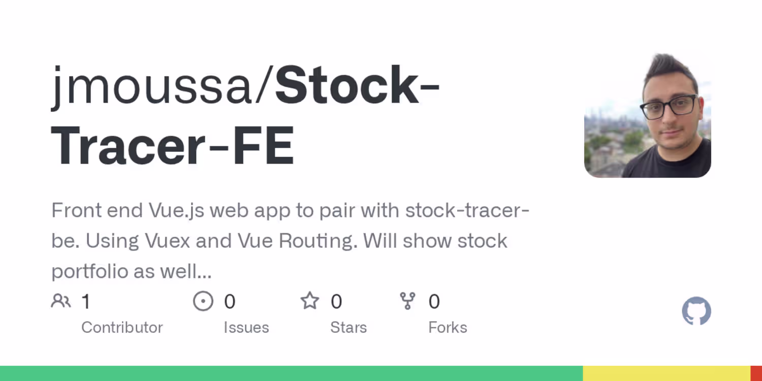Click the "Tracer-FE" title line
Viewport: 762px width, 381px height.
(173, 145)
